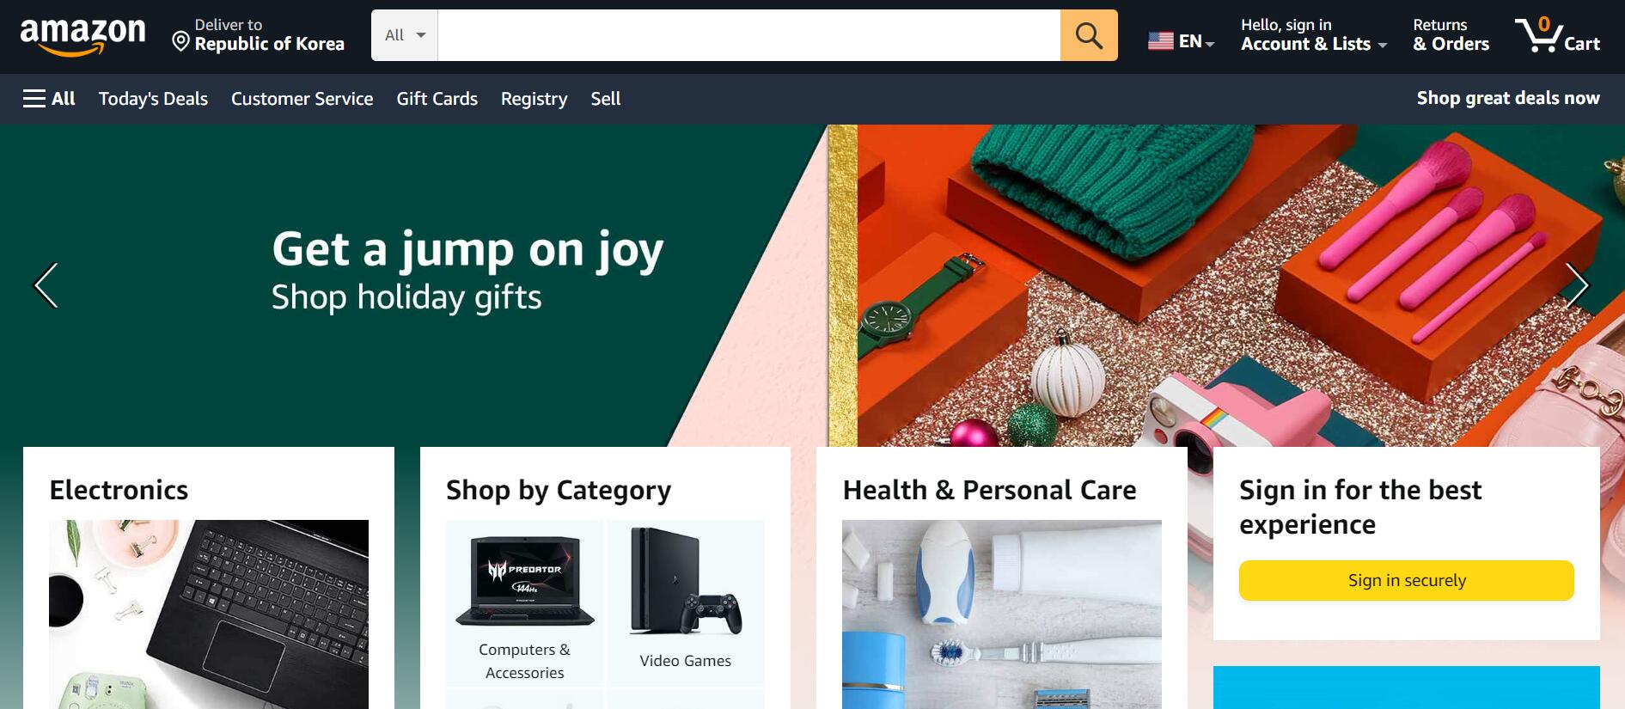Click the Amazon logo

[x=83, y=37]
